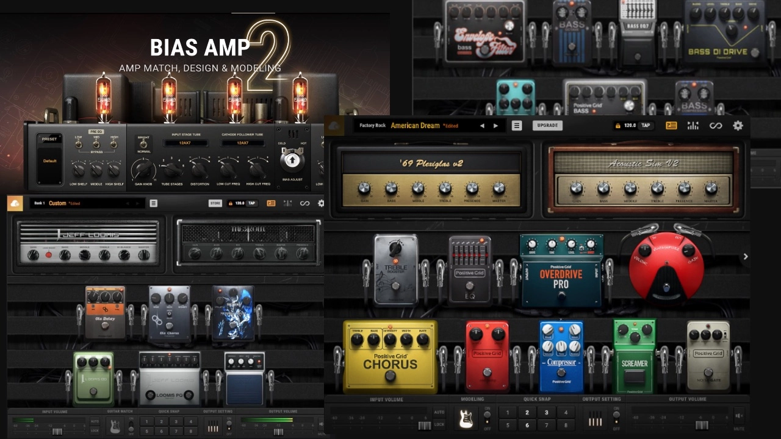Open the settings gear in American Dream toolbar
781x439 pixels.
[x=738, y=126]
